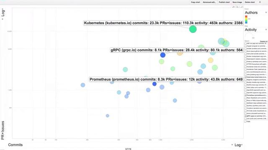Check the NixOS checkbox
The width and height of the screenshot is (268, 150).
pos(246,85)
